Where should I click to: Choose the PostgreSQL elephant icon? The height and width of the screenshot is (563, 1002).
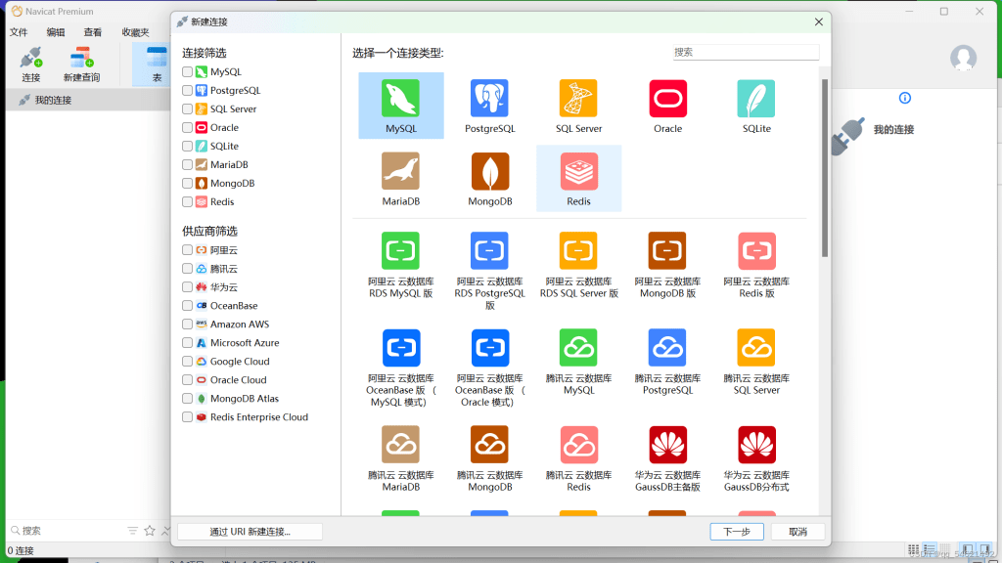pyautogui.click(x=489, y=99)
